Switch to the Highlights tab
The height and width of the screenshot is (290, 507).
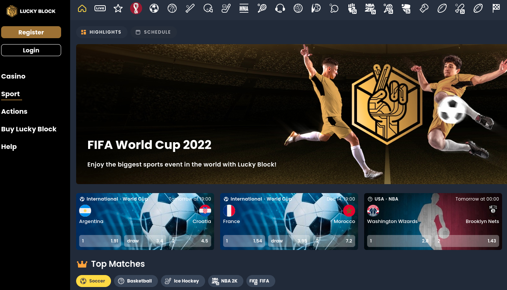click(x=102, y=32)
